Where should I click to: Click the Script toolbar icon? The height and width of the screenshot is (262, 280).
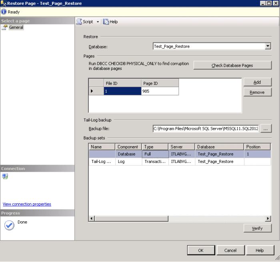pyautogui.click(x=80, y=22)
